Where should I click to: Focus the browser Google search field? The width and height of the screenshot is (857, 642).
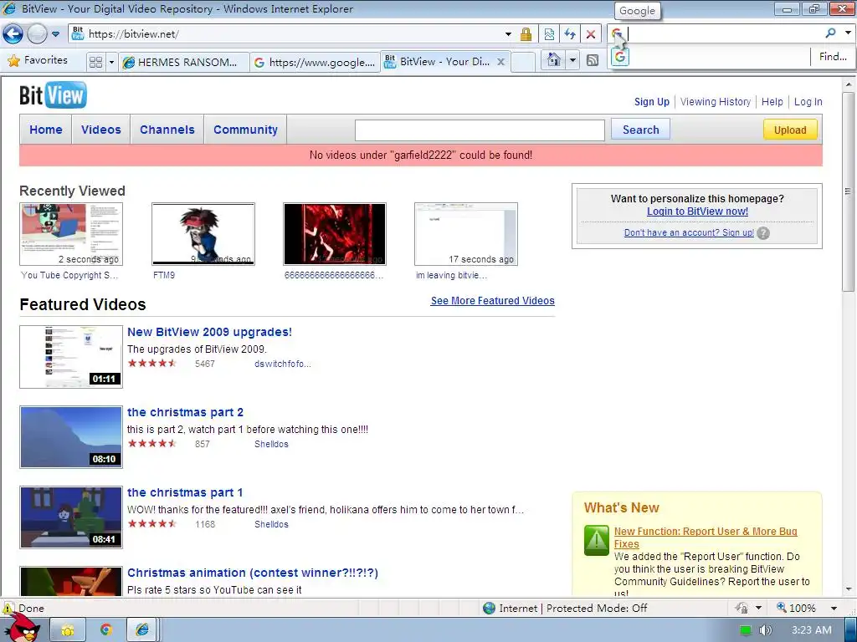724,33
